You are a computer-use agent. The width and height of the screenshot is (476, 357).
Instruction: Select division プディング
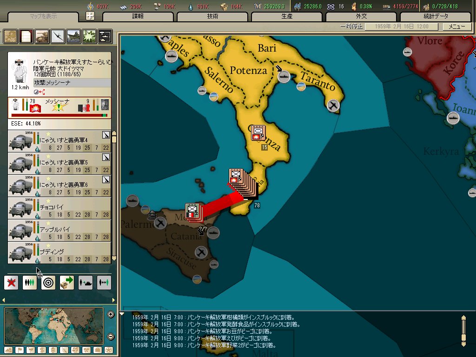tap(59, 252)
